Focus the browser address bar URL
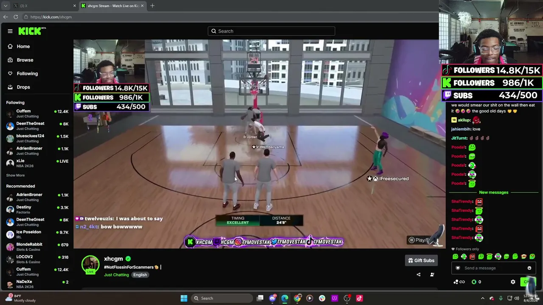Image resolution: width=543 pixels, height=305 pixels. pyautogui.click(x=51, y=17)
